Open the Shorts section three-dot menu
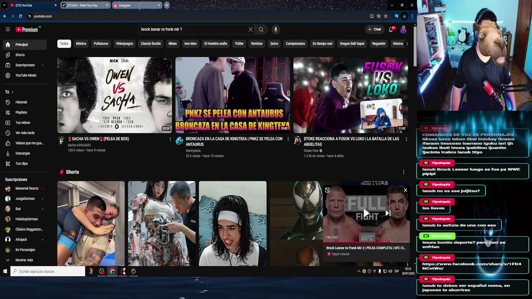This screenshot has width=532, height=299. (x=403, y=172)
